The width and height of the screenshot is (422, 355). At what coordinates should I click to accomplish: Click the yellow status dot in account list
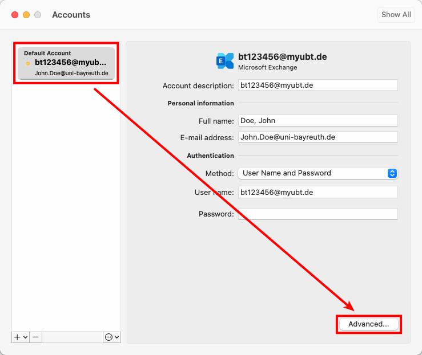point(28,63)
